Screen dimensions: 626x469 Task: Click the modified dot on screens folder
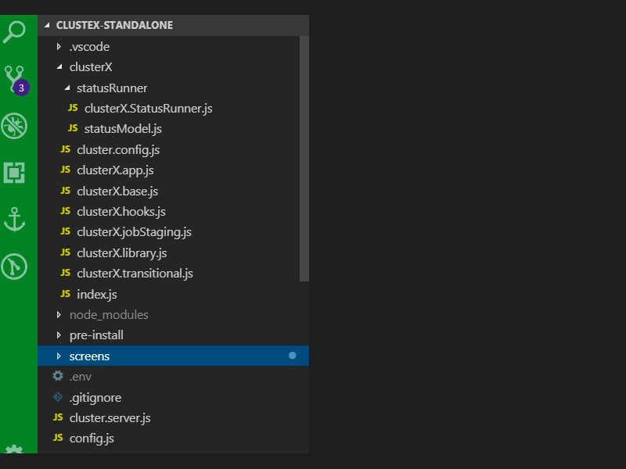click(x=293, y=356)
